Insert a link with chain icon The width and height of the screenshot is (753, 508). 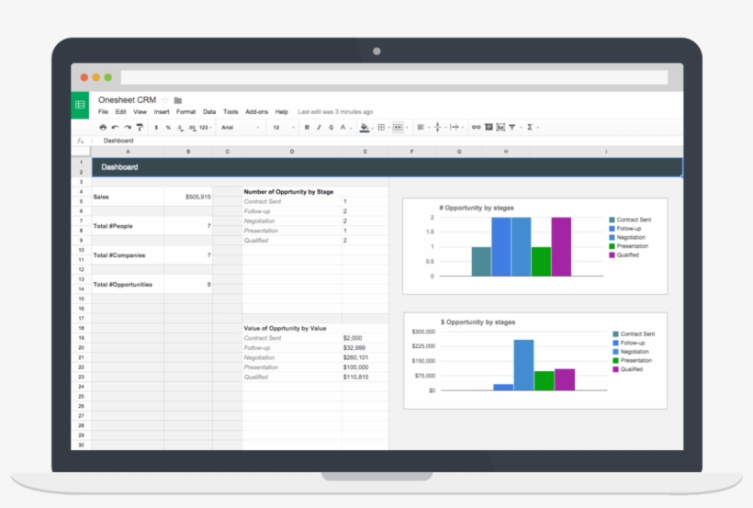(476, 128)
